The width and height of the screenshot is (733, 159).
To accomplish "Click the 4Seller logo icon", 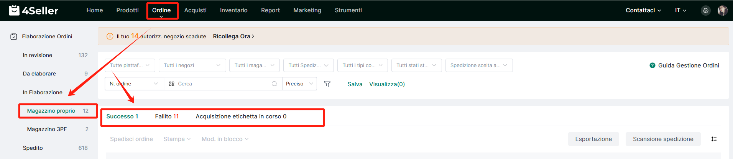I will point(14,10).
